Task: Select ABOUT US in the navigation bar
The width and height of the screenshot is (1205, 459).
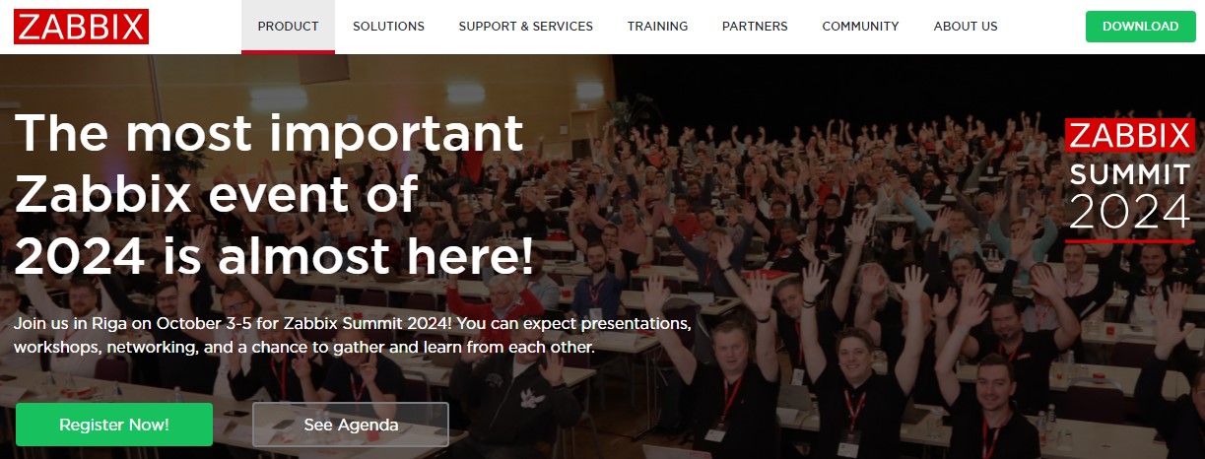Action: pos(966,27)
